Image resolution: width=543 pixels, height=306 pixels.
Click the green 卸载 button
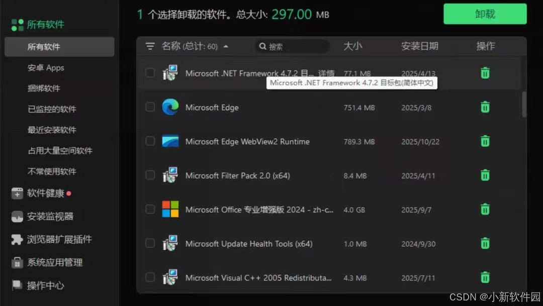click(x=485, y=14)
